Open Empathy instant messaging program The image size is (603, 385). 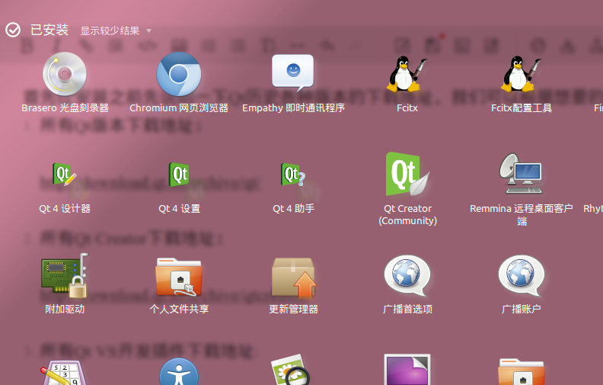[293, 73]
